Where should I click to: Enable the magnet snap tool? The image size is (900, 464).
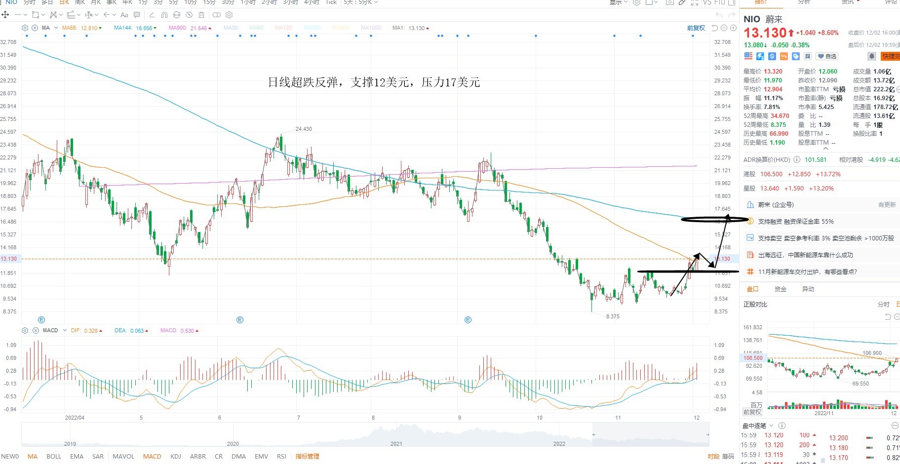coord(164,15)
